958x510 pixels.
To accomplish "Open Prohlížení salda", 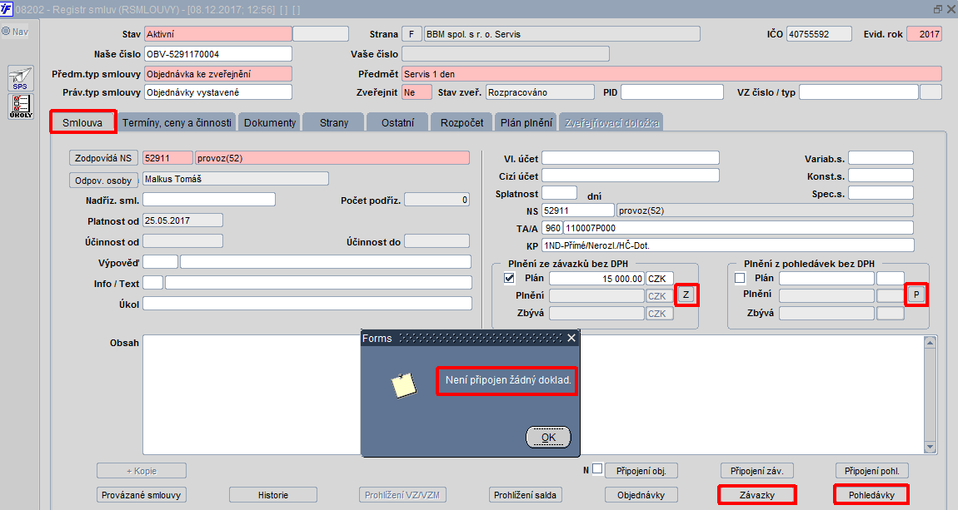I will [526, 495].
